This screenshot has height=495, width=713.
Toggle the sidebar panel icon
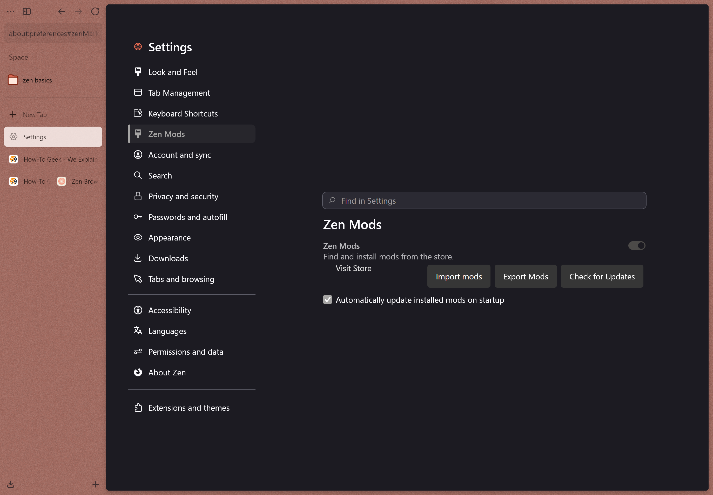point(27,11)
